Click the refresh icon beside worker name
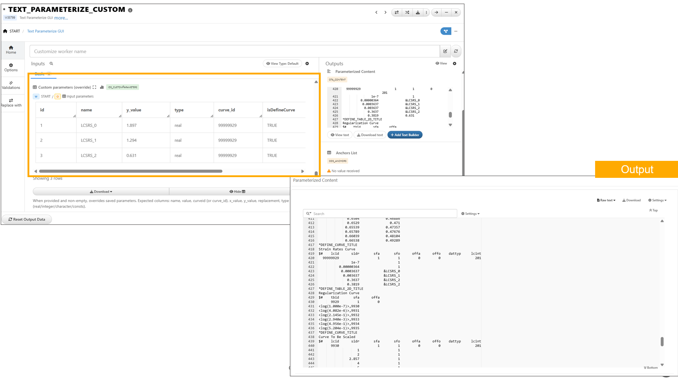678x381 pixels. 456,51
